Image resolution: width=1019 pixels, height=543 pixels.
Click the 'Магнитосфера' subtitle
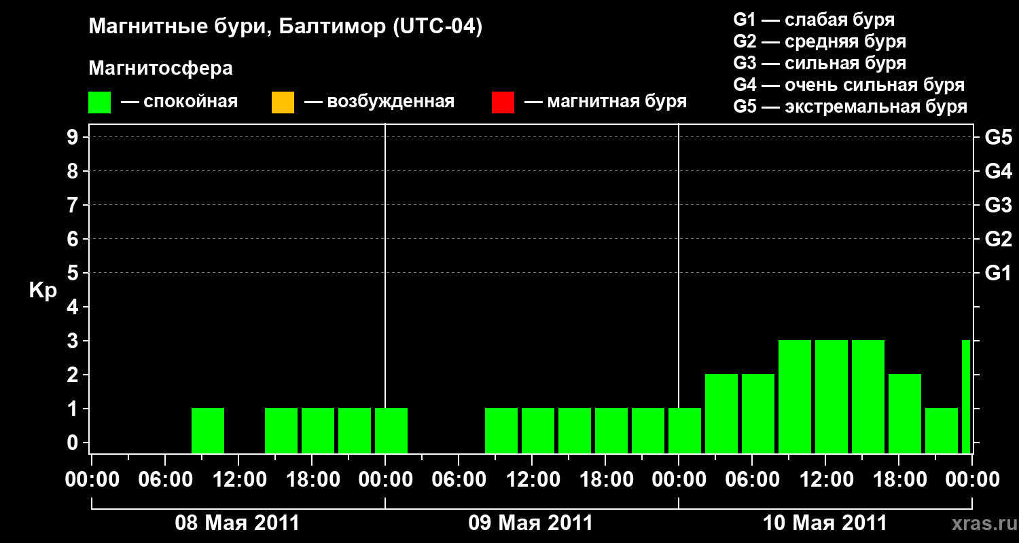point(160,69)
